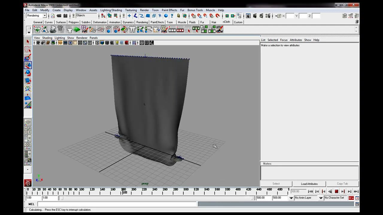383x215 pixels.
Task: Click the Select button in Attribute Editor
Action: [x=276, y=184]
